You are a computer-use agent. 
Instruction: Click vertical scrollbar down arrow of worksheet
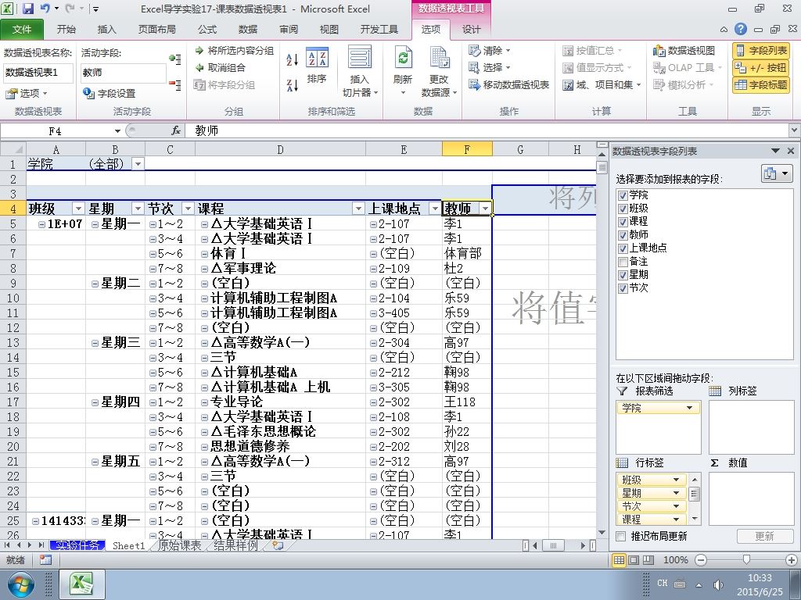tap(602, 533)
